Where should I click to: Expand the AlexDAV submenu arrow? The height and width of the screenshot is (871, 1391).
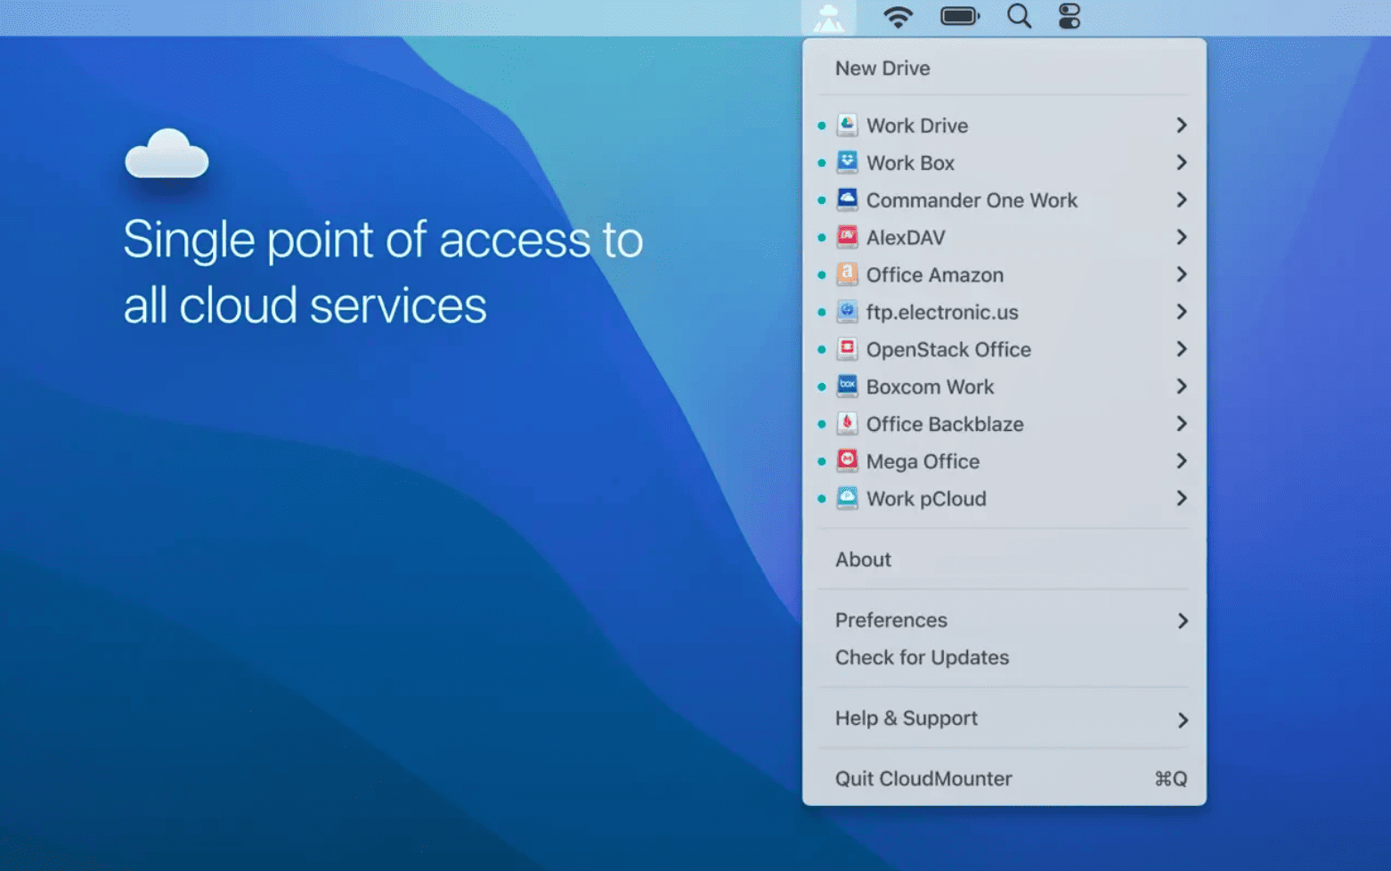click(x=1182, y=238)
